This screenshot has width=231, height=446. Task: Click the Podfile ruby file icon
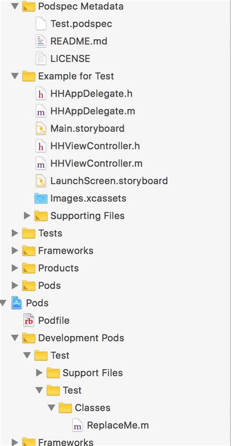[x=29, y=321]
